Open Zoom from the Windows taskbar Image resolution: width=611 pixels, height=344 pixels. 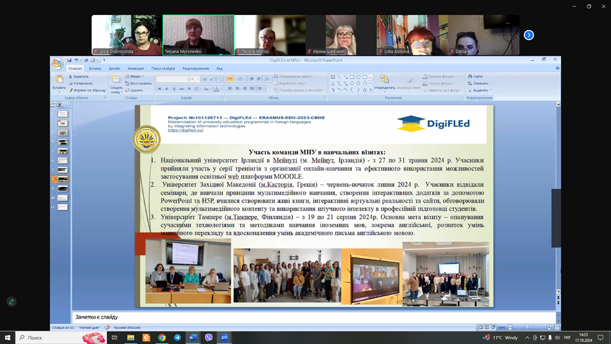click(224, 338)
